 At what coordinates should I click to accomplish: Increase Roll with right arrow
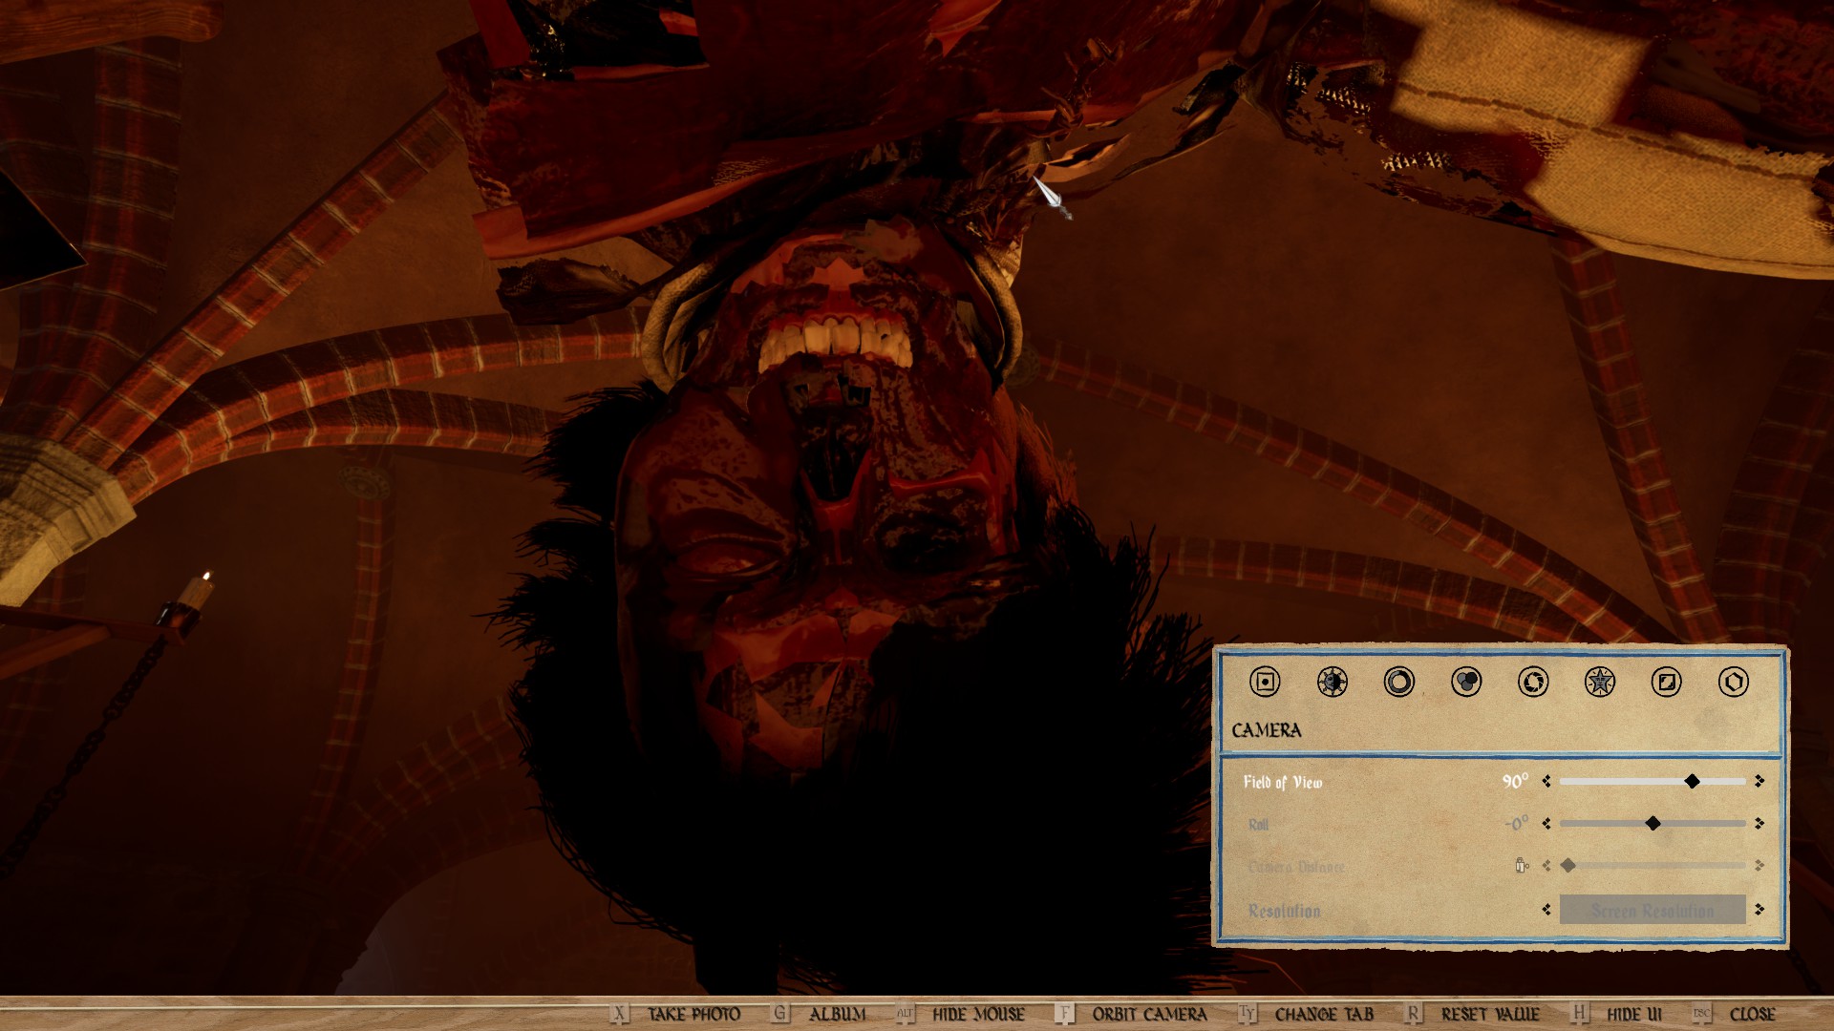point(1759,823)
